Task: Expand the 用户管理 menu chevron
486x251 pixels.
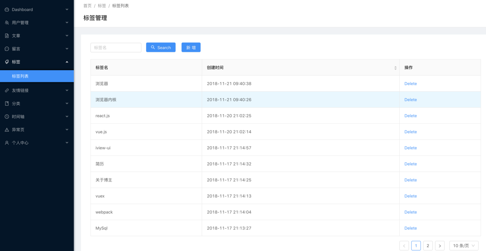Action: 67,23
